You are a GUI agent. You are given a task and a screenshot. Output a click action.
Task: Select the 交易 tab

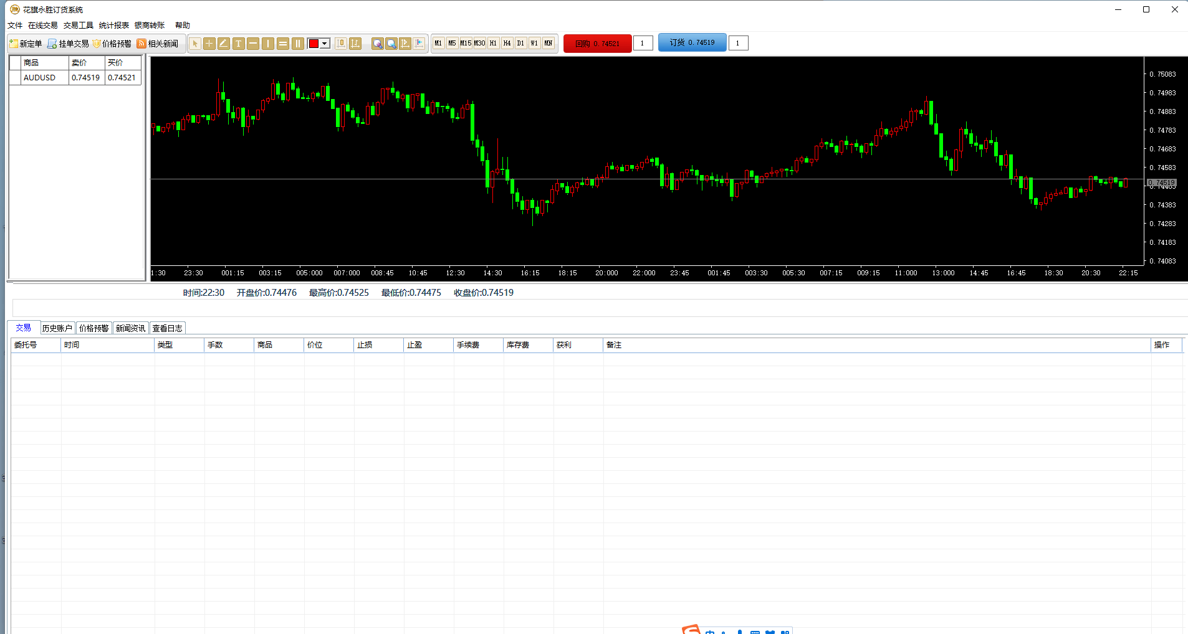[x=24, y=328]
